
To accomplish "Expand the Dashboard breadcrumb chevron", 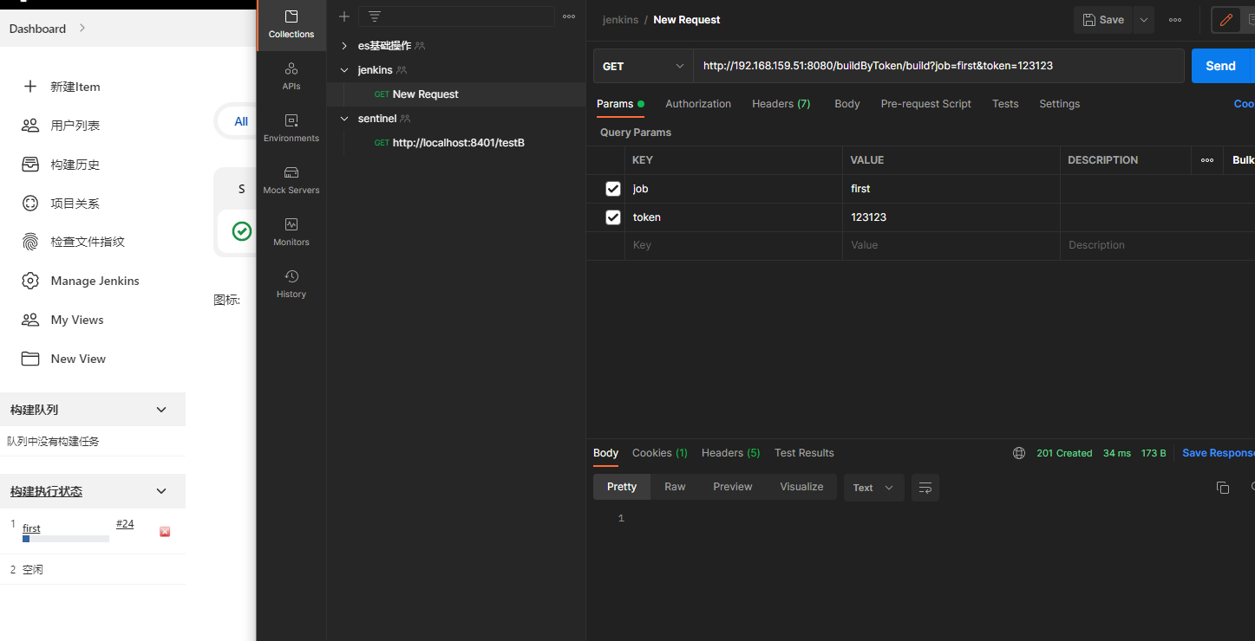I will pyautogui.click(x=82, y=28).
